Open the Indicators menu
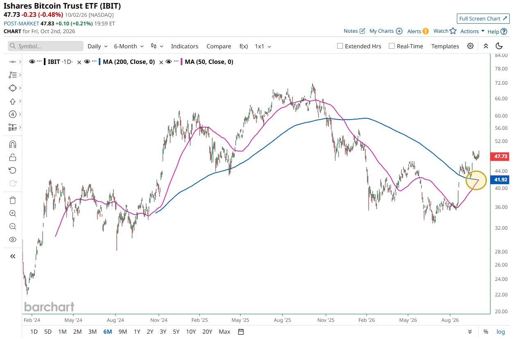 tap(184, 46)
